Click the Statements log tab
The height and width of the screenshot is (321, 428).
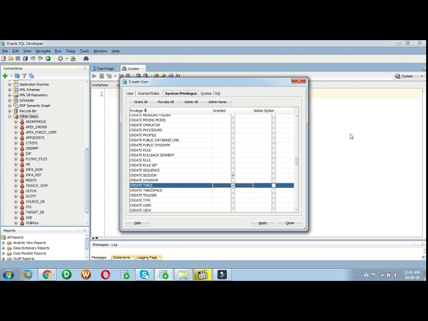(122, 257)
